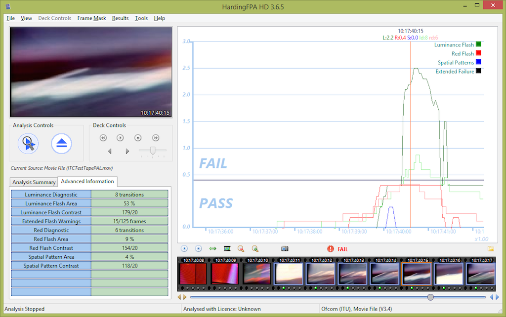Zoom in the graph with magnifier plus
The image size is (506, 317).
[x=255, y=249]
